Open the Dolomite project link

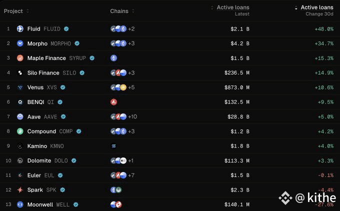[x=39, y=160]
